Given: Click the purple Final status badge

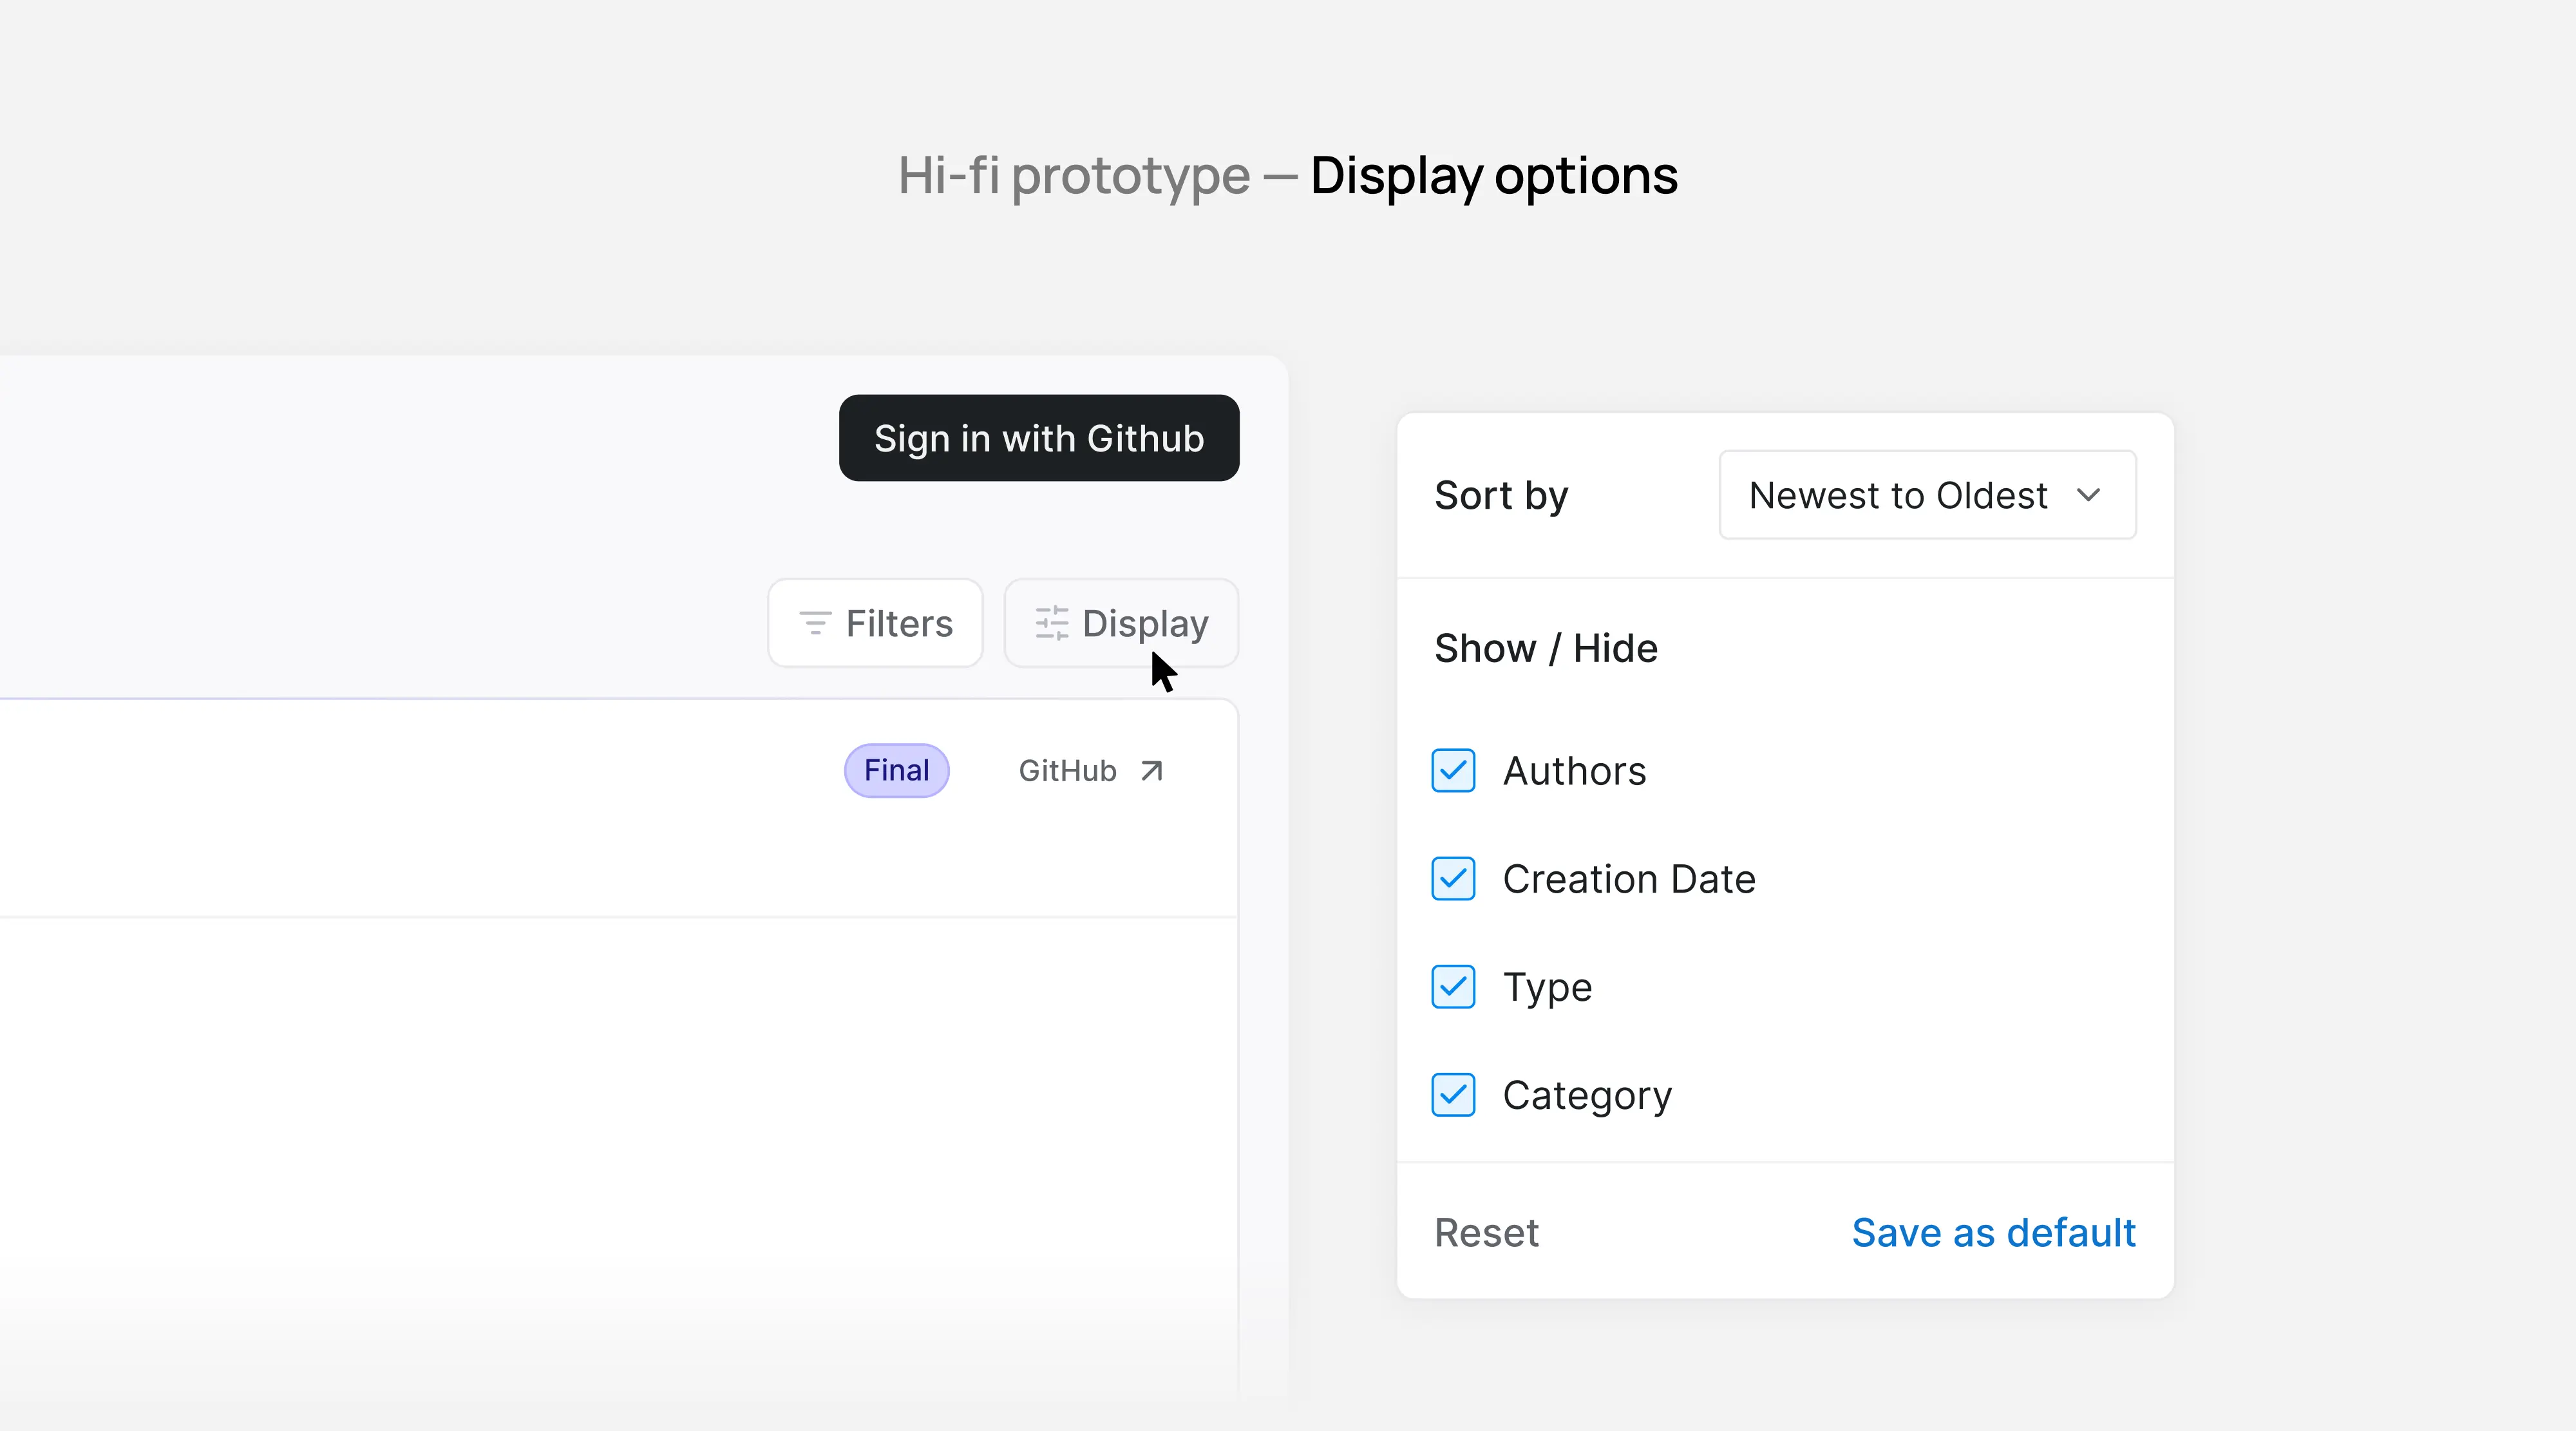Looking at the screenshot, I should [896, 770].
